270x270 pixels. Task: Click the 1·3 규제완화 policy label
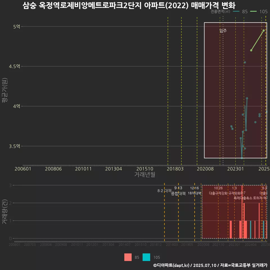pyautogui.click(x=234, y=191)
